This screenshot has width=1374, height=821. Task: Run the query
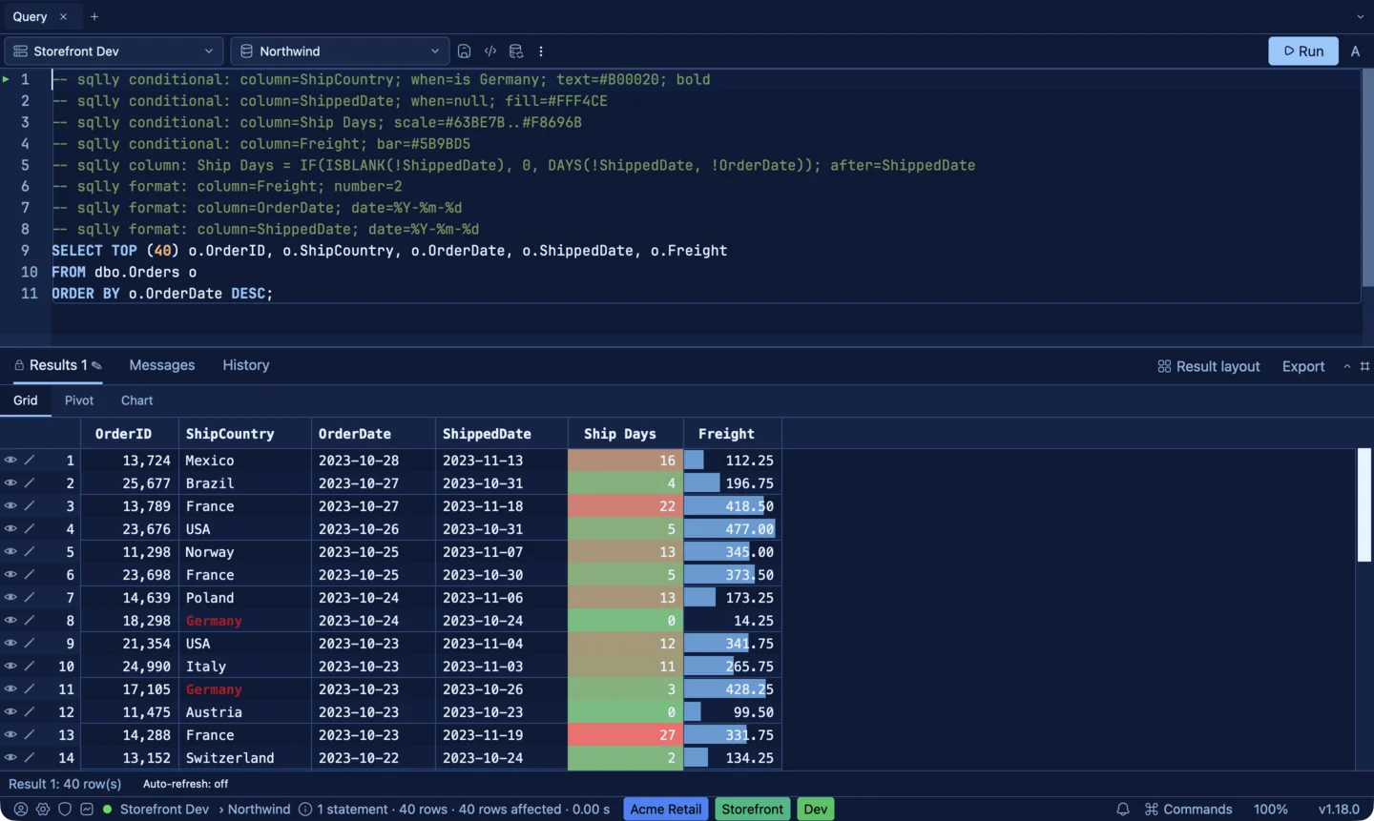pyautogui.click(x=1303, y=51)
